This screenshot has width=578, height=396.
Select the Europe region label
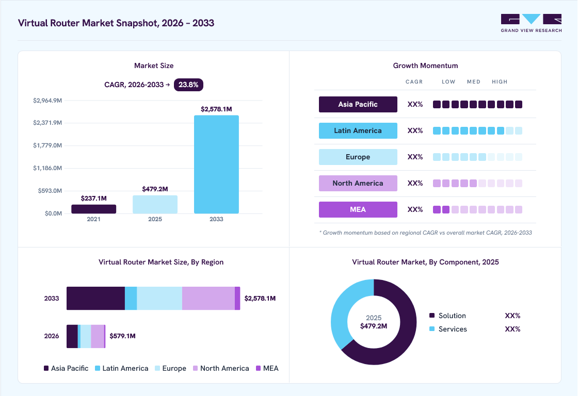coord(358,157)
